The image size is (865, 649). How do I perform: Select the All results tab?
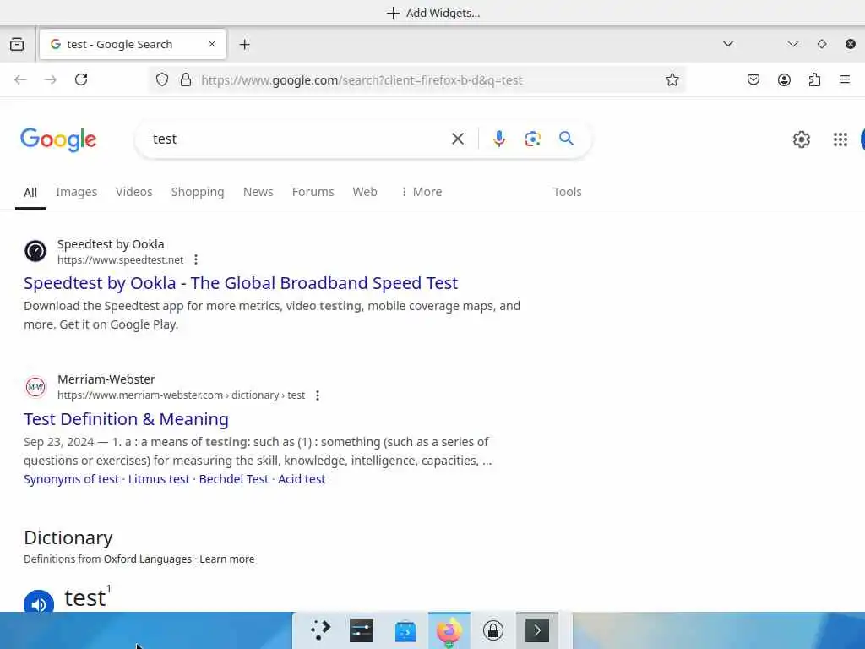(x=30, y=193)
